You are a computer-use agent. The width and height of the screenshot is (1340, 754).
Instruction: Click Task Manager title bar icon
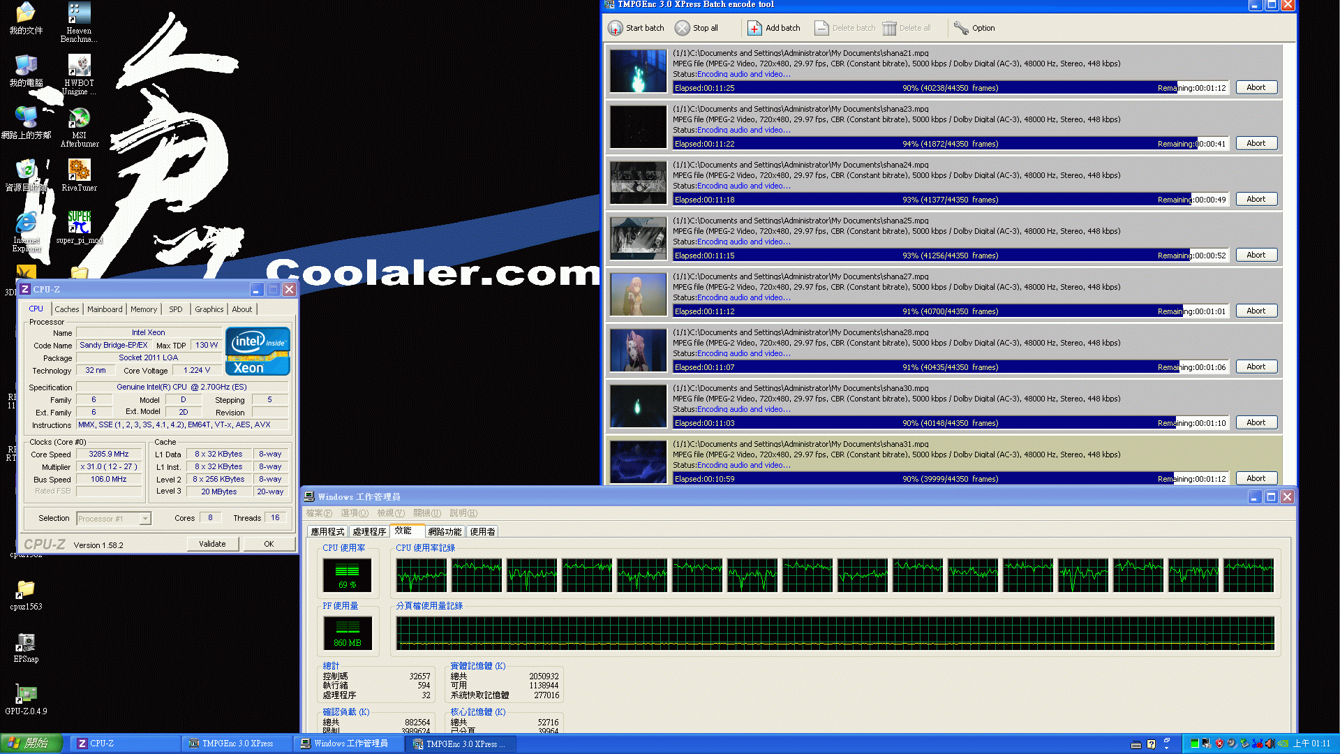point(309,496)
